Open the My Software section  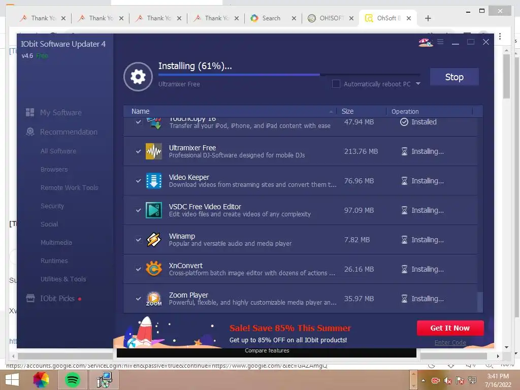[x=61, y=112]
